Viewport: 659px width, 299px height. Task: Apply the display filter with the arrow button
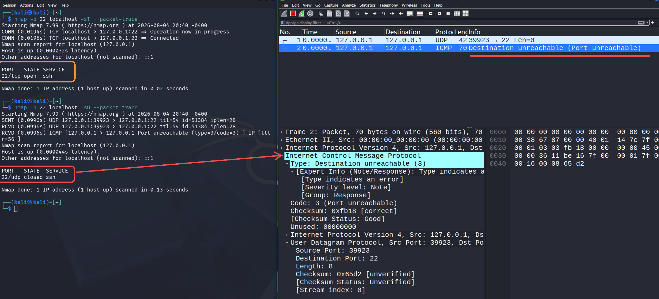pos(641,23)
